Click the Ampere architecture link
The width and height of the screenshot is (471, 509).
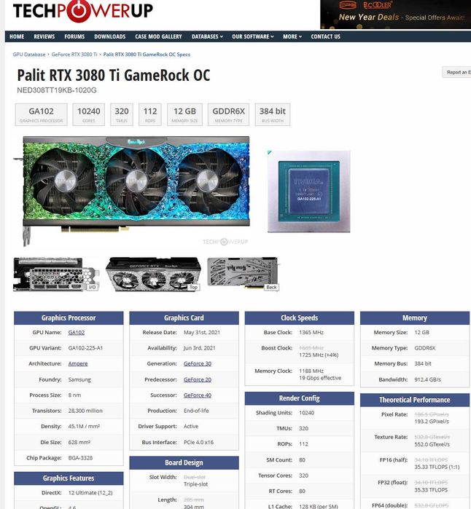[x=78, y=363]
